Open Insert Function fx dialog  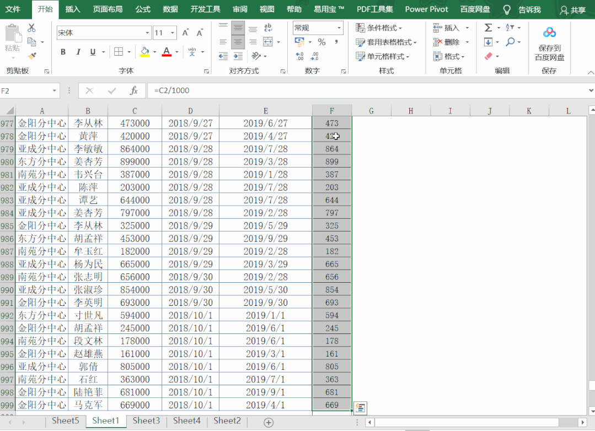pyautogui.click(x=133, y=91)
